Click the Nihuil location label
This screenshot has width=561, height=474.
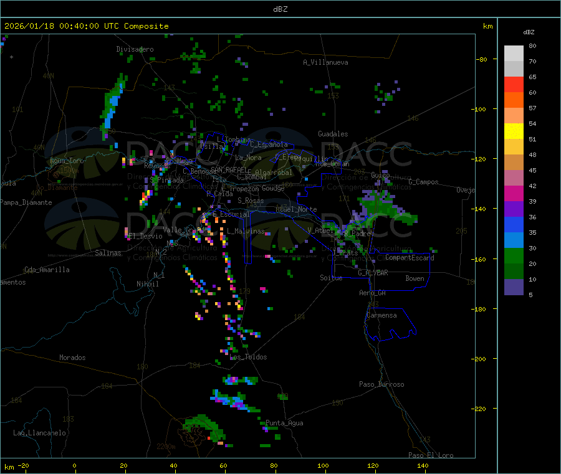point(148,284)
